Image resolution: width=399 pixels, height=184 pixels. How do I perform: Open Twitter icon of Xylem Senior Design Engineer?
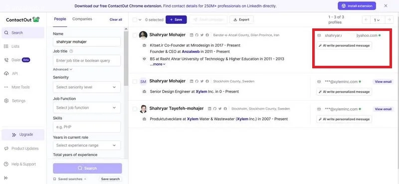202,81
